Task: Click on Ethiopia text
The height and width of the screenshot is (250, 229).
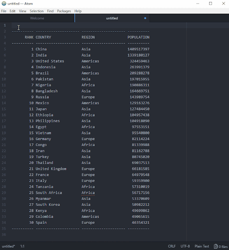Action: [x=44, y=115]
